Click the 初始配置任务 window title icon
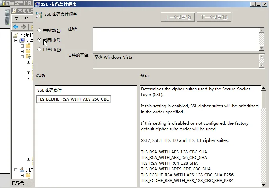The height and width of the screenshot is (188, 269). (x=2, y=3)
